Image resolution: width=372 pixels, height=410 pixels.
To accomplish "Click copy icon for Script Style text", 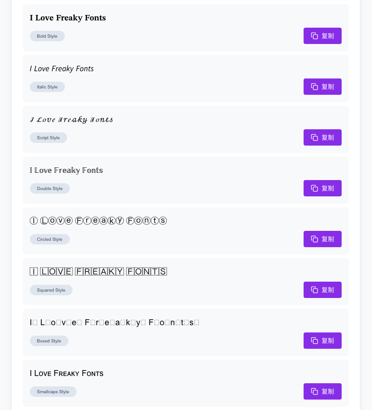I will 314,137.
